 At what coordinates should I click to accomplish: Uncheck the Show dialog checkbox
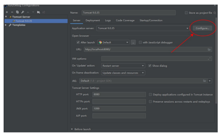click(x=150, y=65)
